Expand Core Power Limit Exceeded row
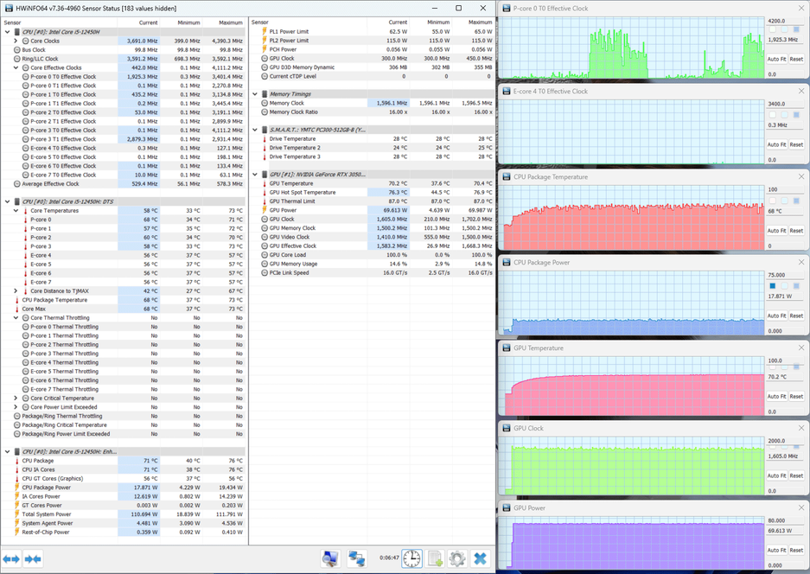 16,407
